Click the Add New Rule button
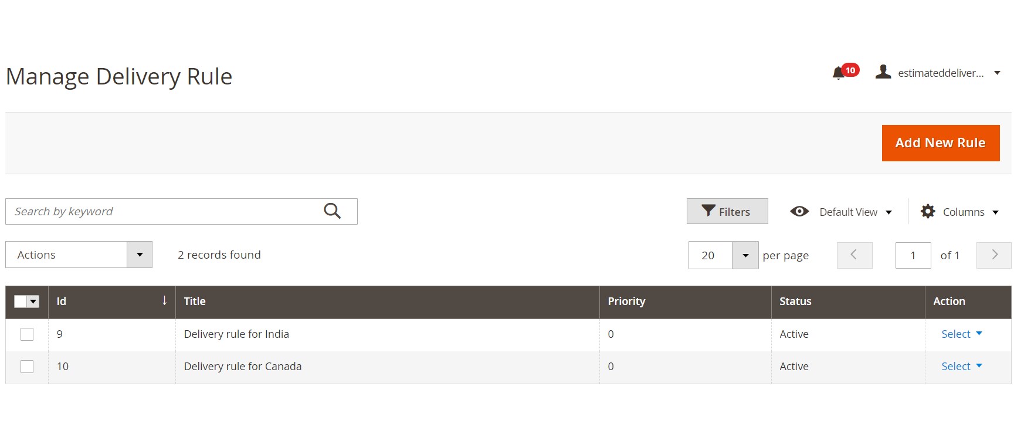Screen dimensions: 1014x427 [940, 143]
